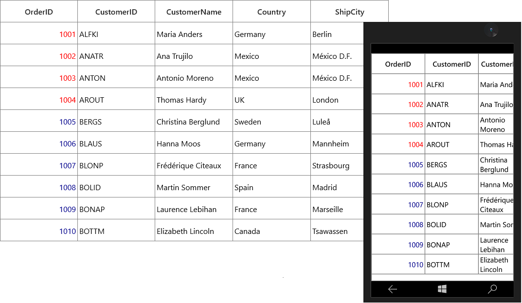Select the Maria Anders cell in desktop grid
522x303 pixels.
(194, 34)
